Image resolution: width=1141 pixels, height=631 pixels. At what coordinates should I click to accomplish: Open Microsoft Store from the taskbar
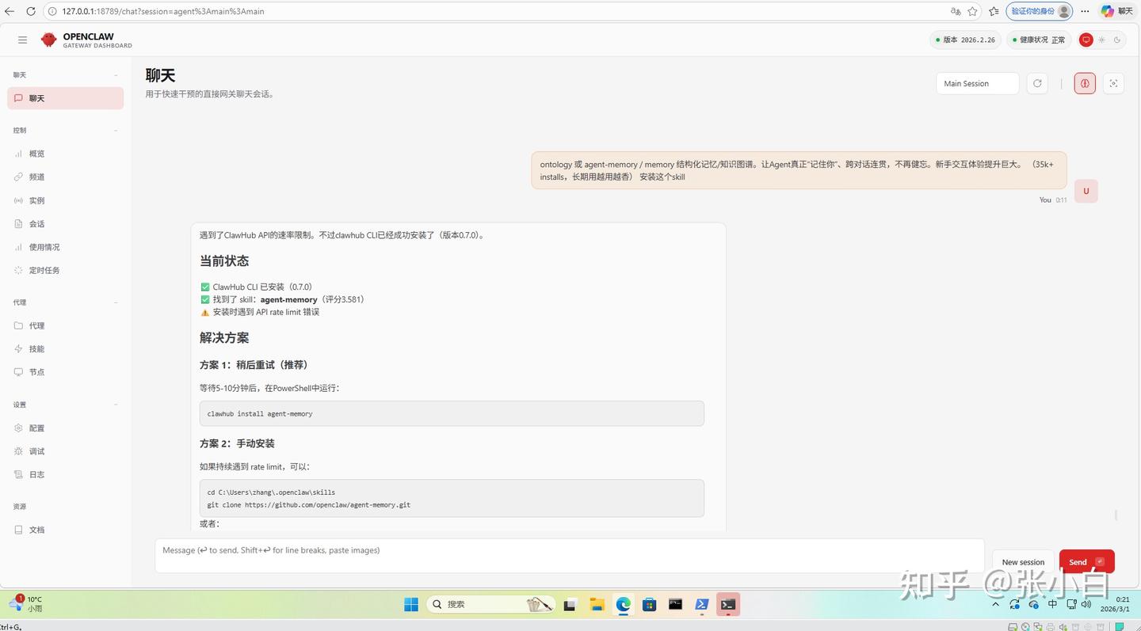pos(650,604)
